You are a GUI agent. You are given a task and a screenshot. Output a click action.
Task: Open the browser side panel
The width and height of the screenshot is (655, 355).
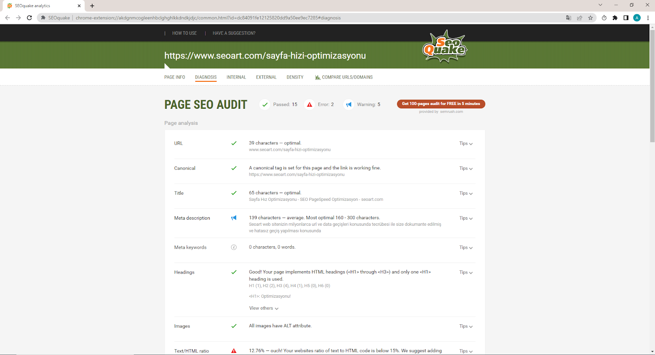pos(626,18)
